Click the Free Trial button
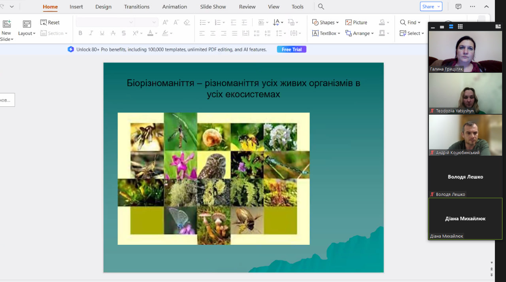The image size is (506, 282). click(x=291, y=49)
